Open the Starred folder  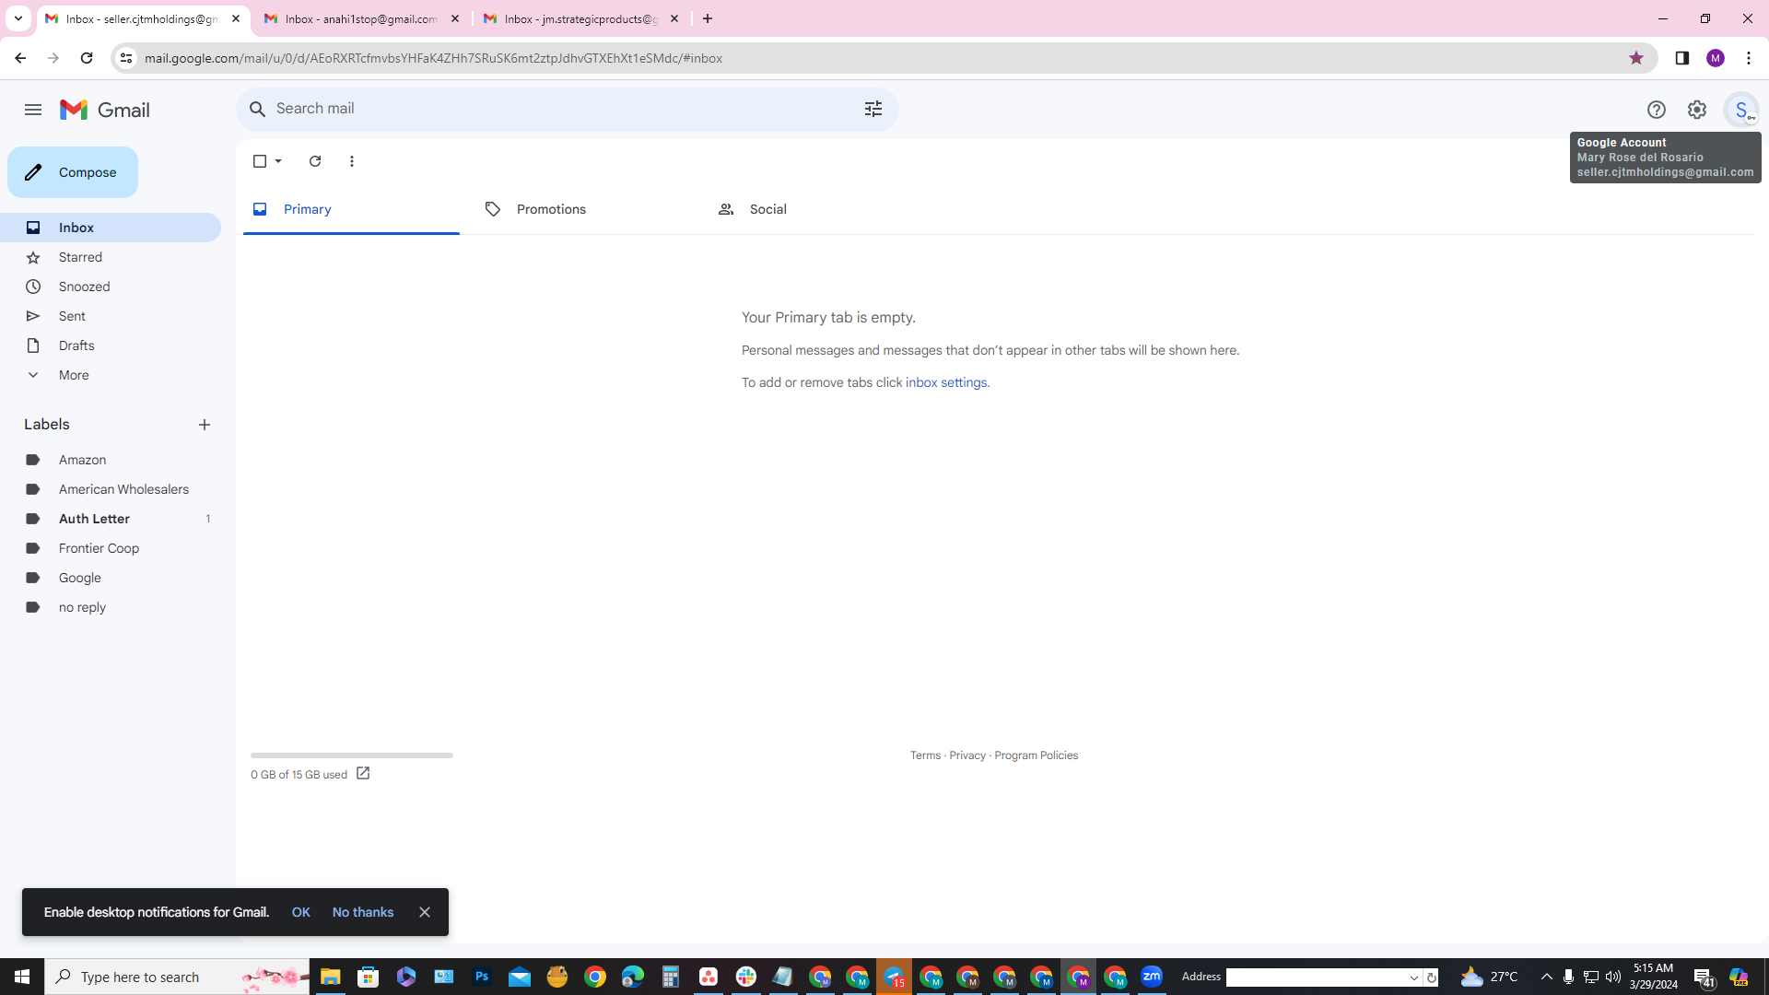(x=111, y=257)
